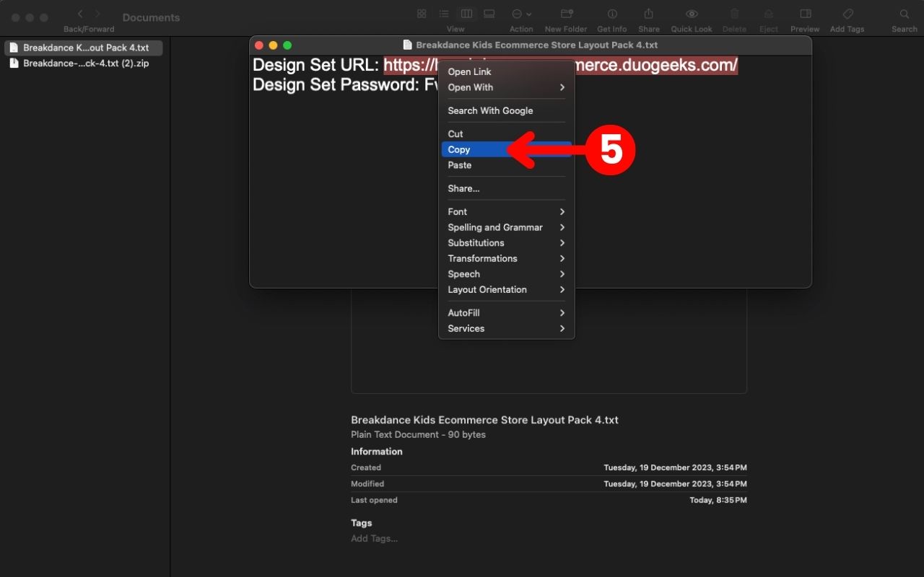Switch to list view in the Finder toolbar
Viewport: 924px width, 577px height.
pyautogui.click(x=443, y=13)
